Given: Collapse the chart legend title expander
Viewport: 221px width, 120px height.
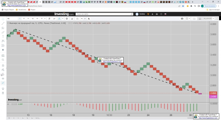Looking at the screenshot, I should click(8, 23).
